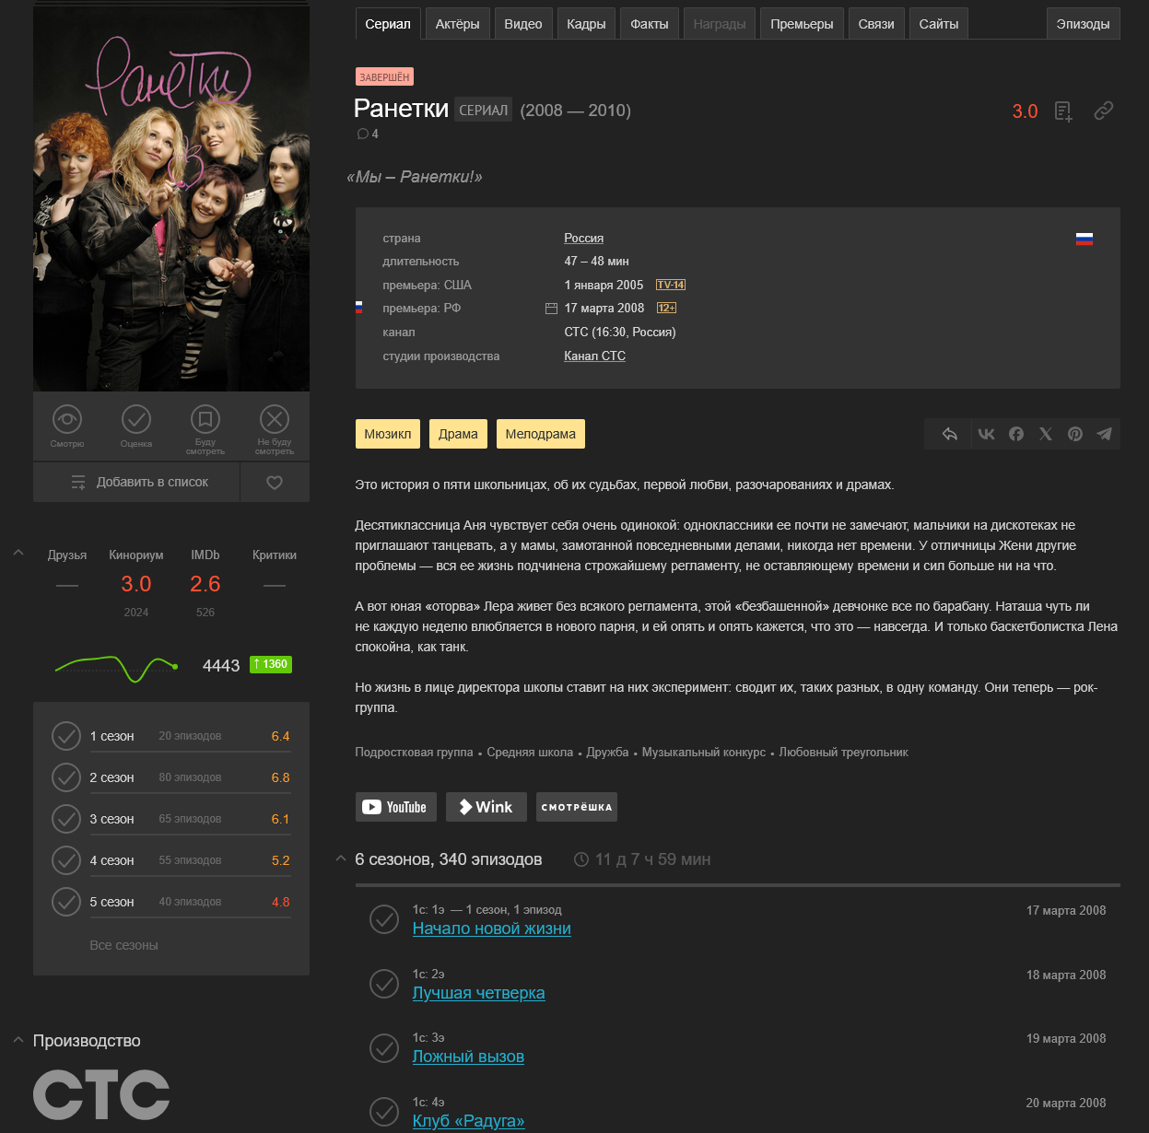
Task: Click the 'Не буду смотреть' cross icon
Action: pos(275,419)
